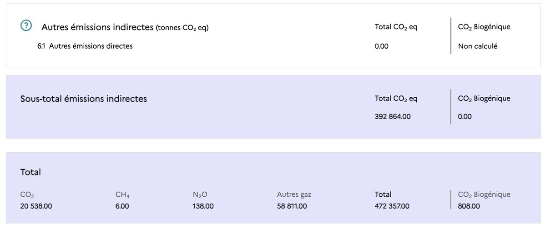
Task: Click the help question mark icon
Action: (x=26, y=26)
